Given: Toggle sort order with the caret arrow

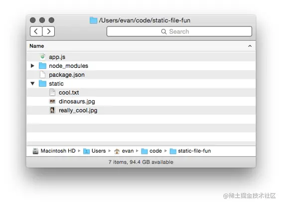Looking at the screenshot, I should (x=250, y=46).
